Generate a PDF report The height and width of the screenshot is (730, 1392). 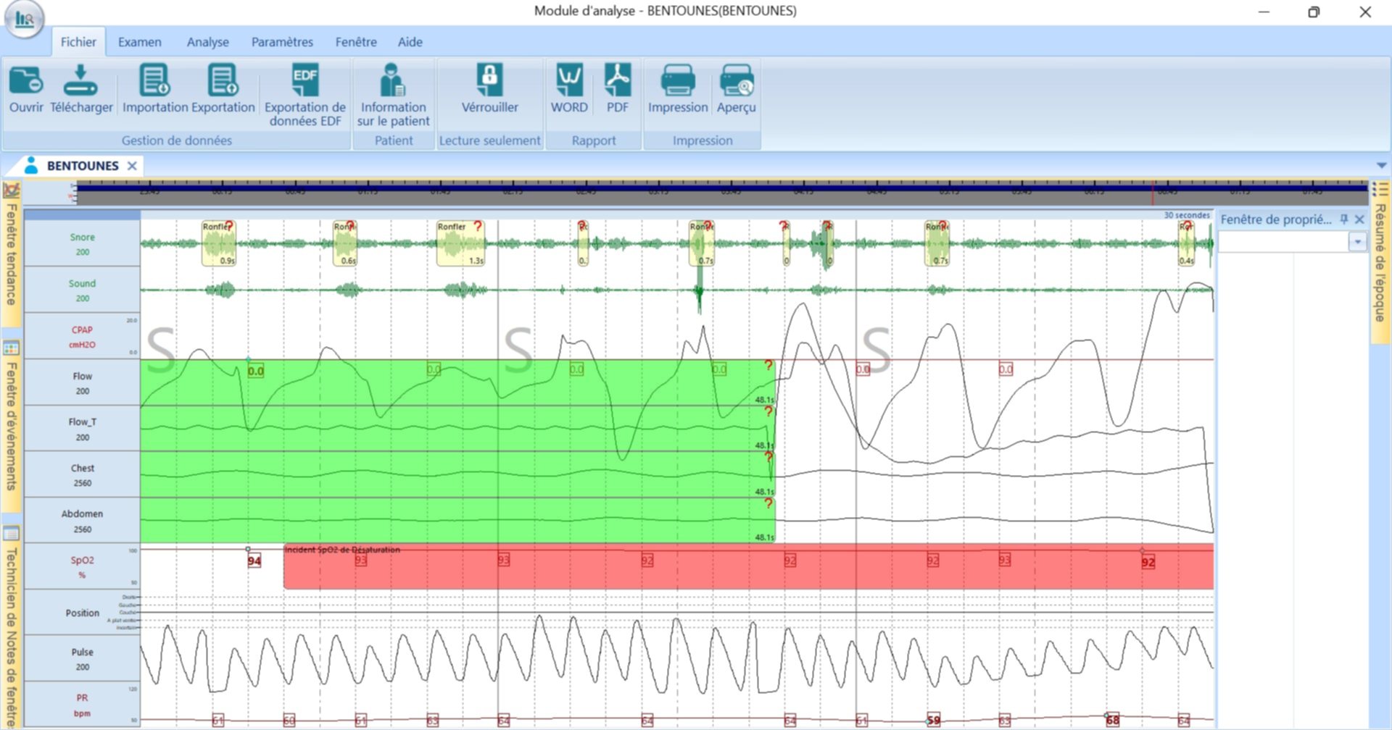pos(617,81)
